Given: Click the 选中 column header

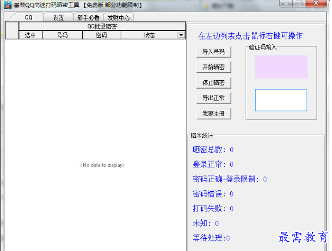Looking at the screenshot, I should (x=30, y=35).
